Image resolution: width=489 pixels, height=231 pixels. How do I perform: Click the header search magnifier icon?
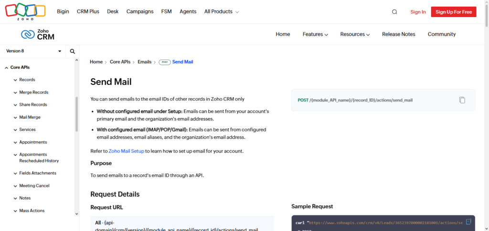pyautogui.click(x=394, y=12)
